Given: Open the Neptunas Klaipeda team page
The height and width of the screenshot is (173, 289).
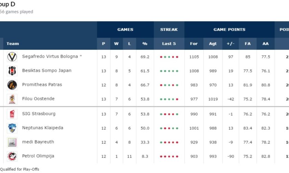Looking at the screenshot, I should pyautogui.click(x=43, y=128).
